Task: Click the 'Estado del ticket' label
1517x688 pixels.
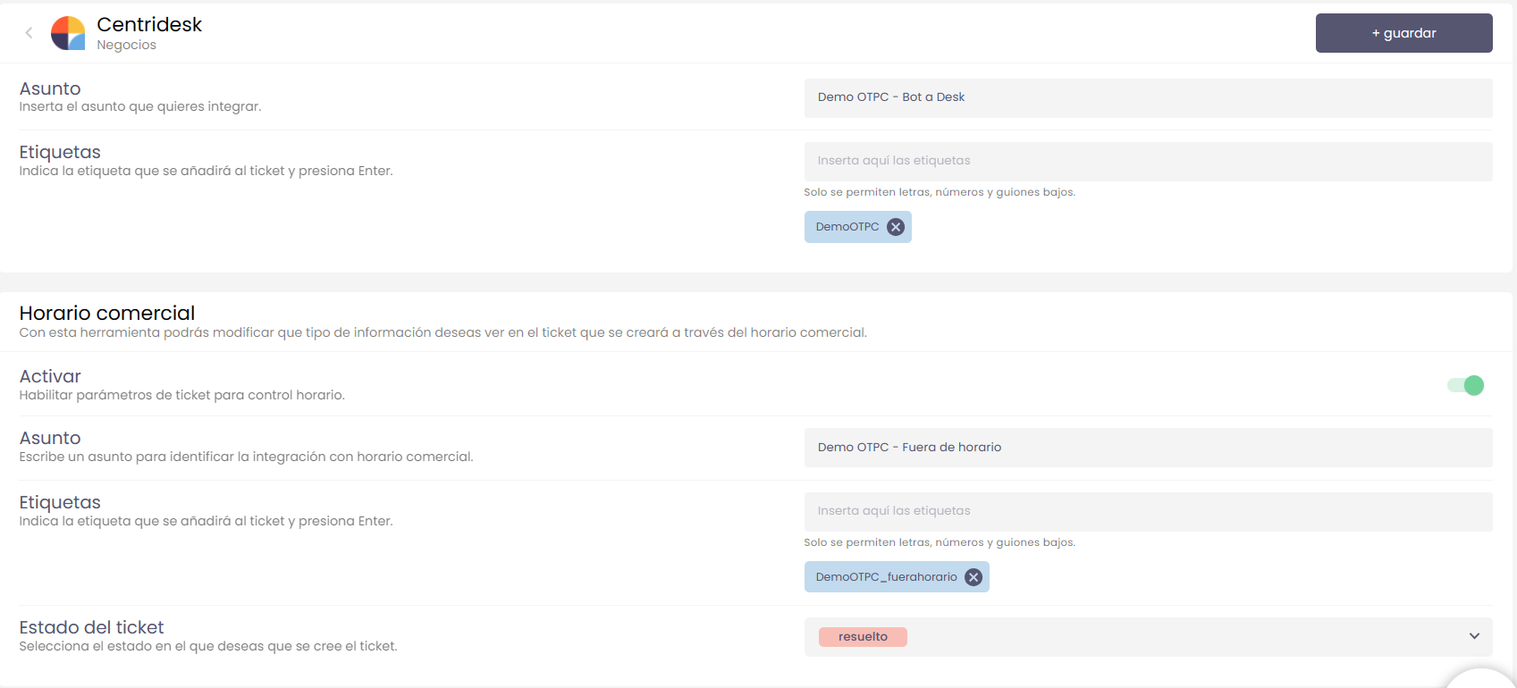Action: coord(91,627)
